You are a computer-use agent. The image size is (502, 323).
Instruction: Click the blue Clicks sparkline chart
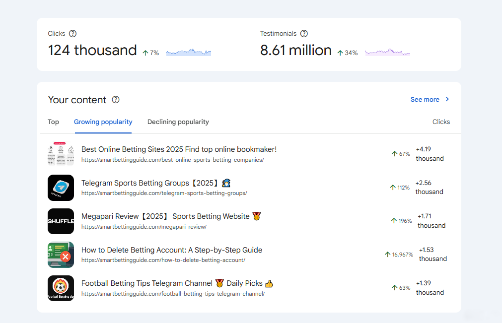[189, 52]
